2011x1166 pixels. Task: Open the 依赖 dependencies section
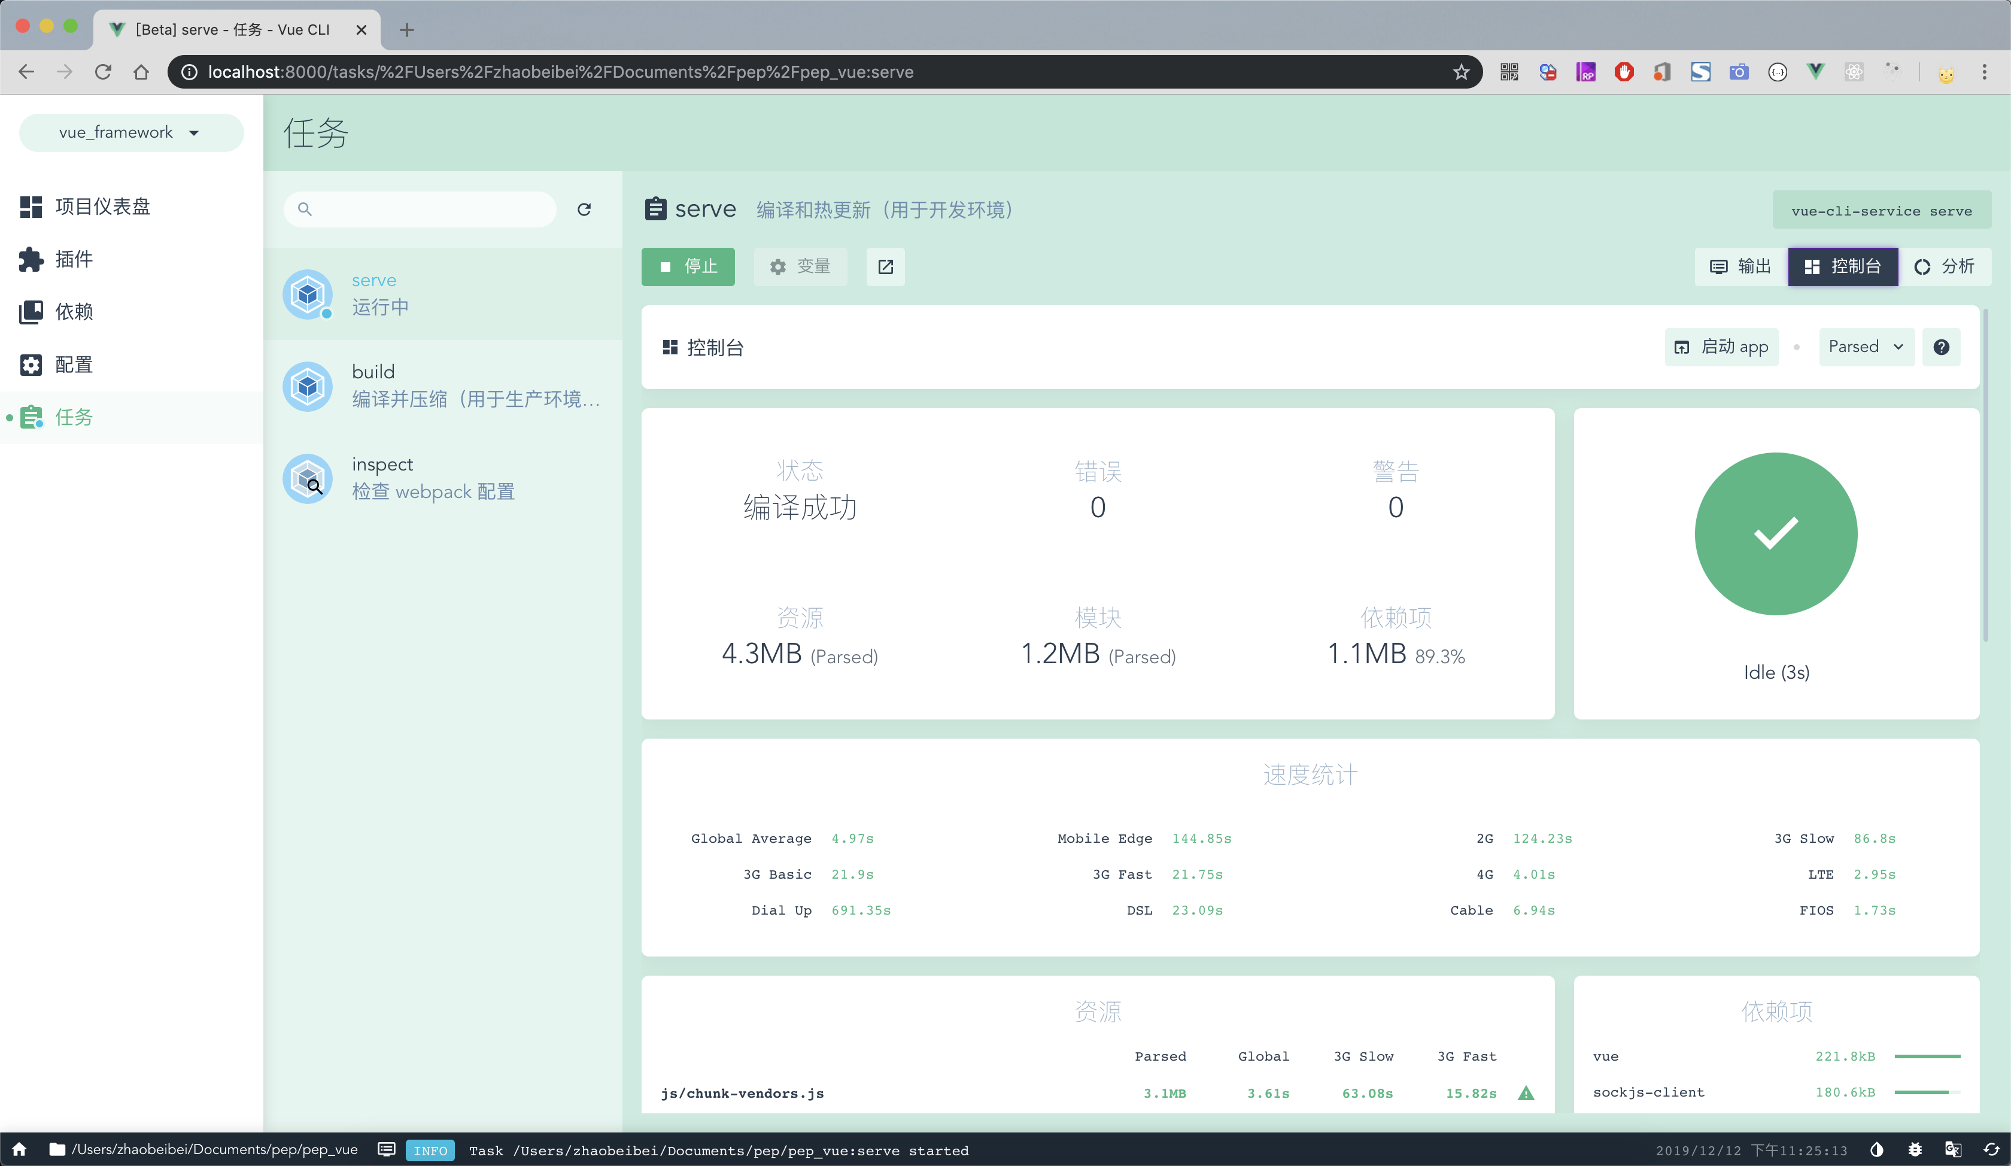pos(131,311)
